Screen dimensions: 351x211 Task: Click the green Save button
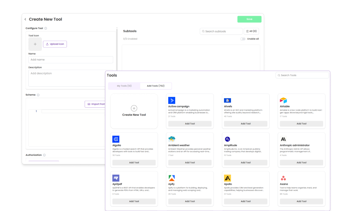(249, 19)
